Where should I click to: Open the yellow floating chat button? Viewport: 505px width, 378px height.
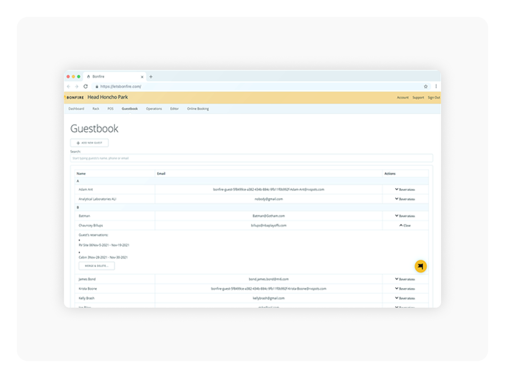[420, 266]
